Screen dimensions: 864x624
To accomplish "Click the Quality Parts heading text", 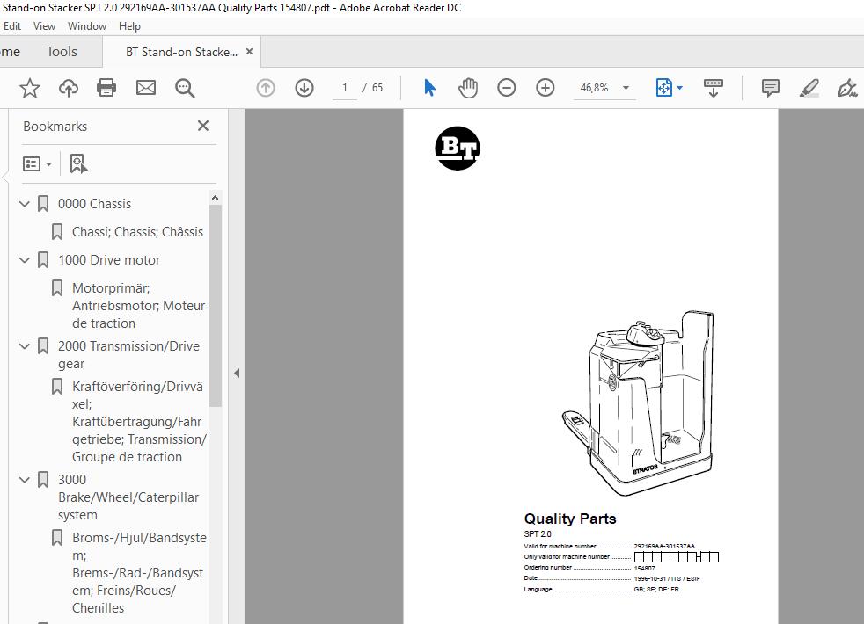I will click(570, 519).
